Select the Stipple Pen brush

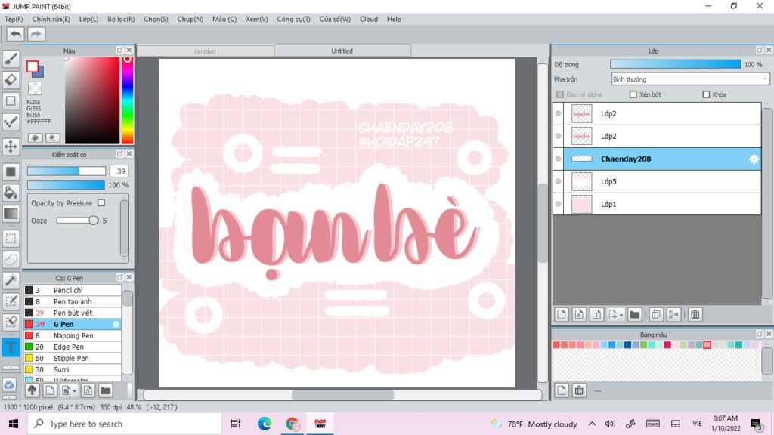point(72,358)
